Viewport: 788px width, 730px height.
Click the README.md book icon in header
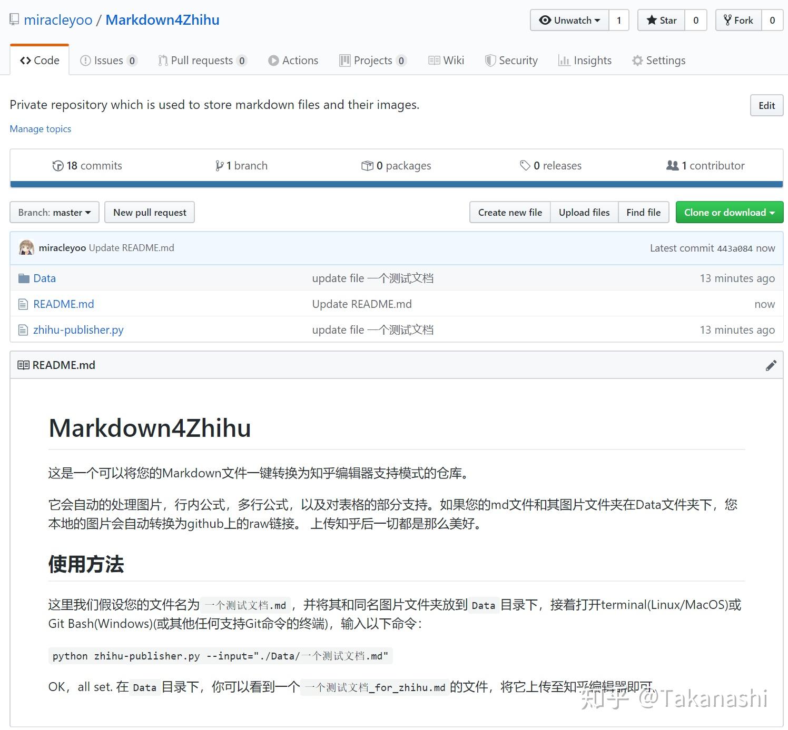23,365
